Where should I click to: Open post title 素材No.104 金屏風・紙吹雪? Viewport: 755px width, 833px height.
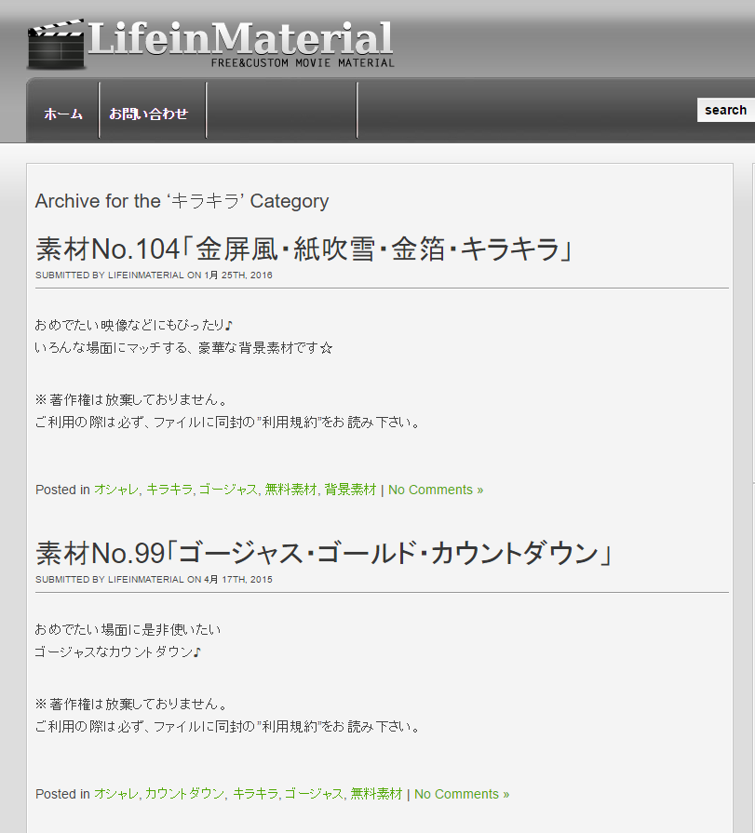tap(303, 249)
